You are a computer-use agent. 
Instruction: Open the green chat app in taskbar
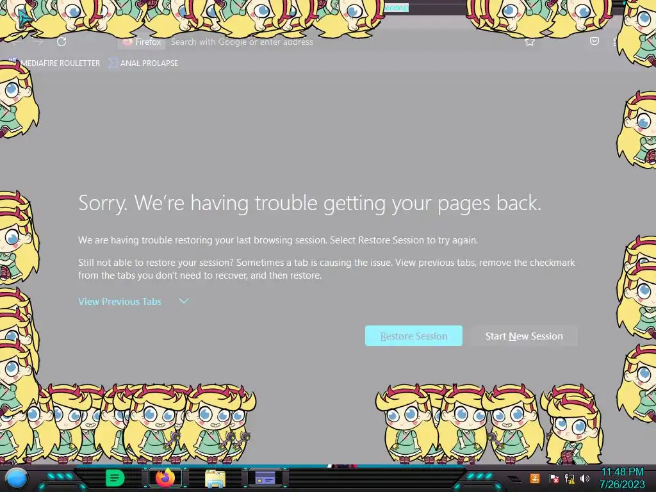115,478
